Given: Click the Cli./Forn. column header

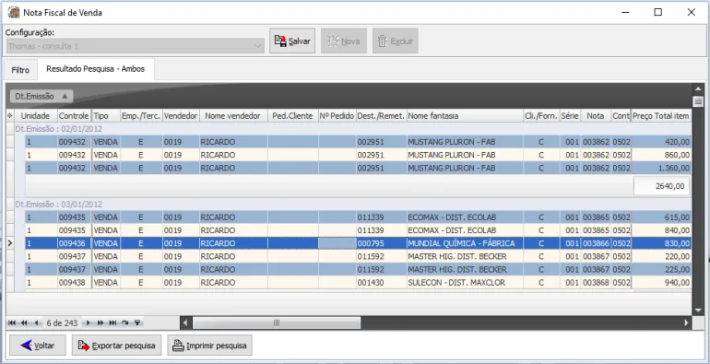Looking at the screenshot, I should [x=541, y=116].
